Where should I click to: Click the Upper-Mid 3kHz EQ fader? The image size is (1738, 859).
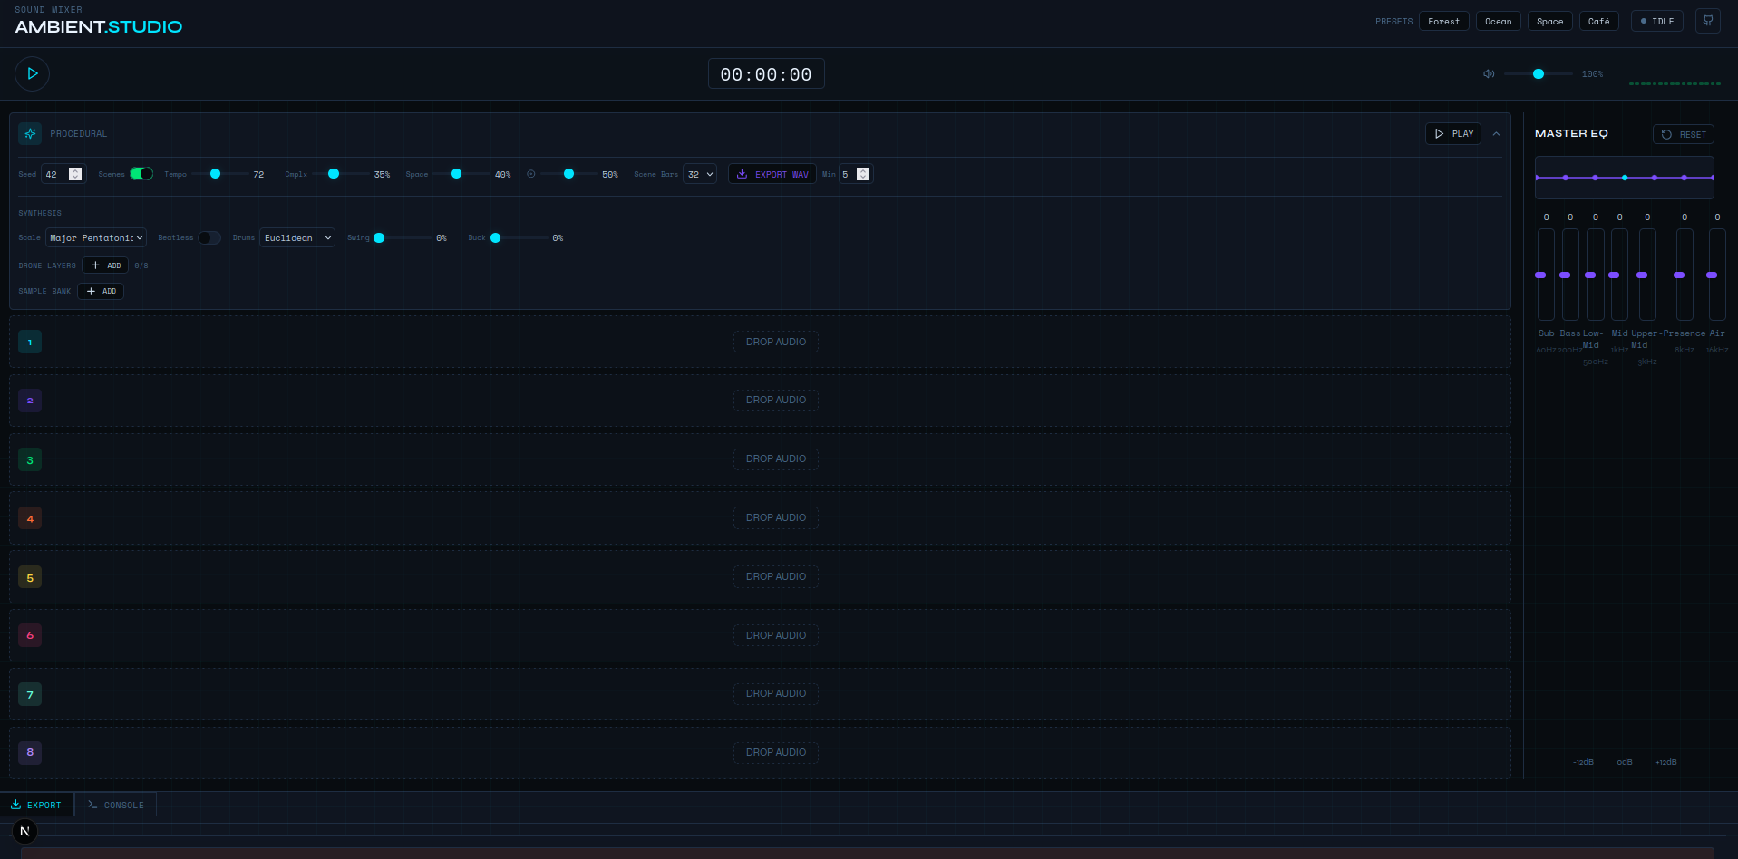pos(1647,275)
